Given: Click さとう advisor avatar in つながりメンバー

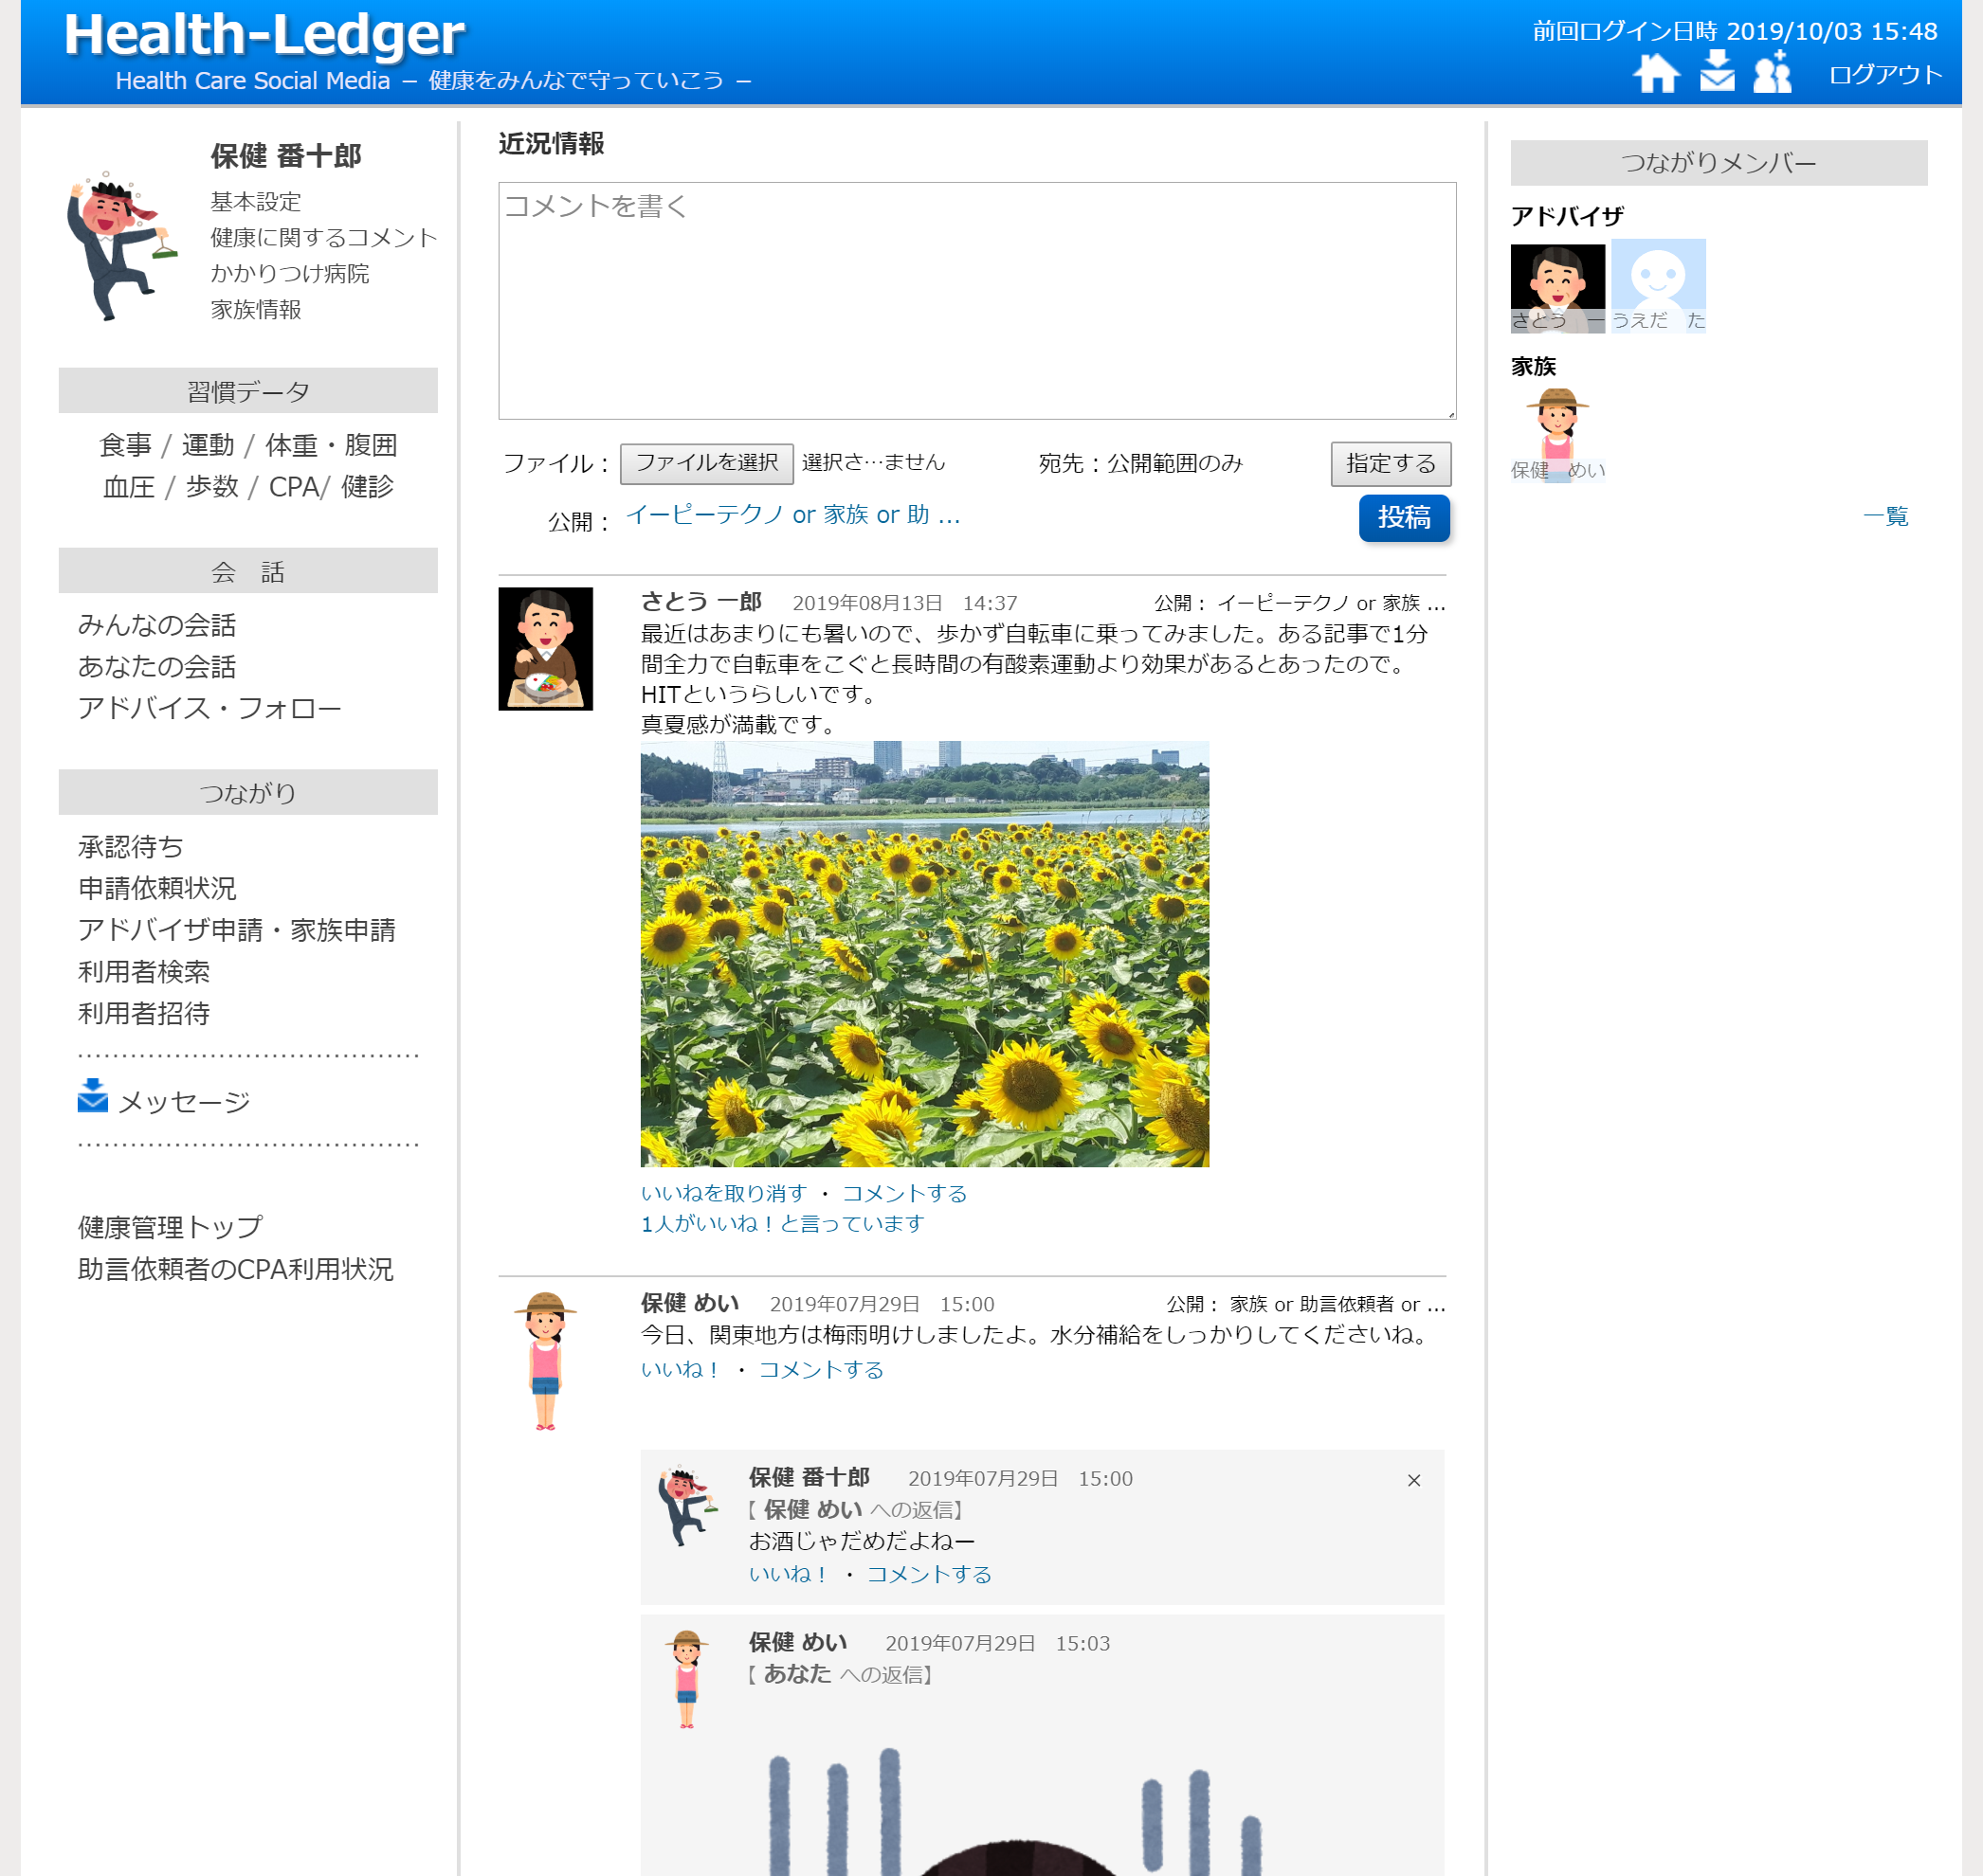Looking at the screenshot, I should 1556,287.
